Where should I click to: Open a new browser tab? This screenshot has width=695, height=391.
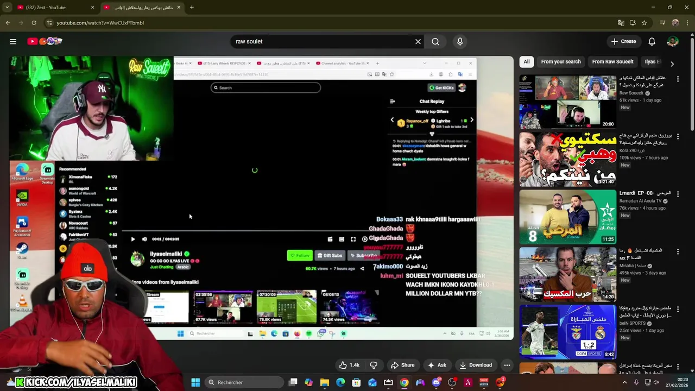(x=192, y=8)
